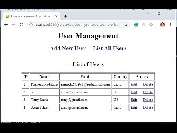This screenshot has width=177, height=133.
Task: Select the ramesh241991@rediffmail.com cell
Action: point(86,84)
